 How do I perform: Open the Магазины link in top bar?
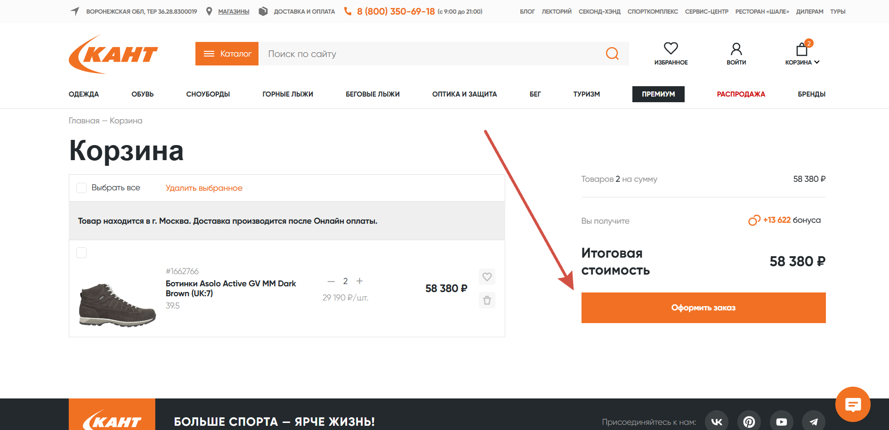click(234, 11)
